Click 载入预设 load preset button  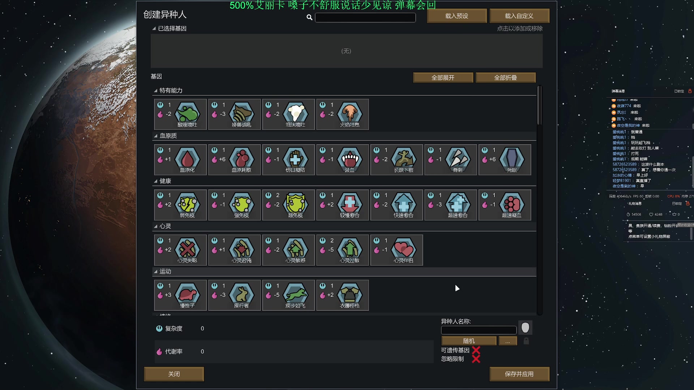pos(457,16)
